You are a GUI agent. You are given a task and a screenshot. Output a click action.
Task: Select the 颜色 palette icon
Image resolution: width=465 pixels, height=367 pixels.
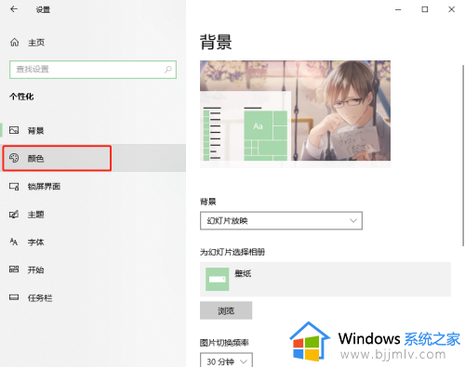(x=14, y=158)
